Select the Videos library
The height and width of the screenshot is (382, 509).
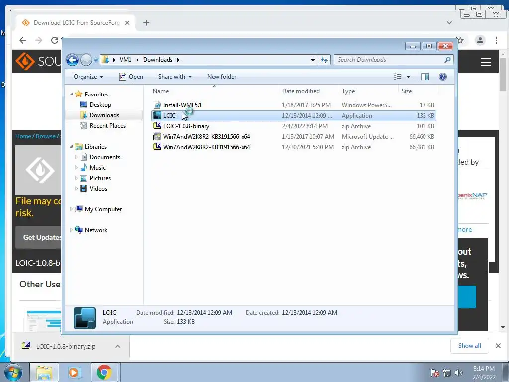pyautogui.click(x=98, y=189)
